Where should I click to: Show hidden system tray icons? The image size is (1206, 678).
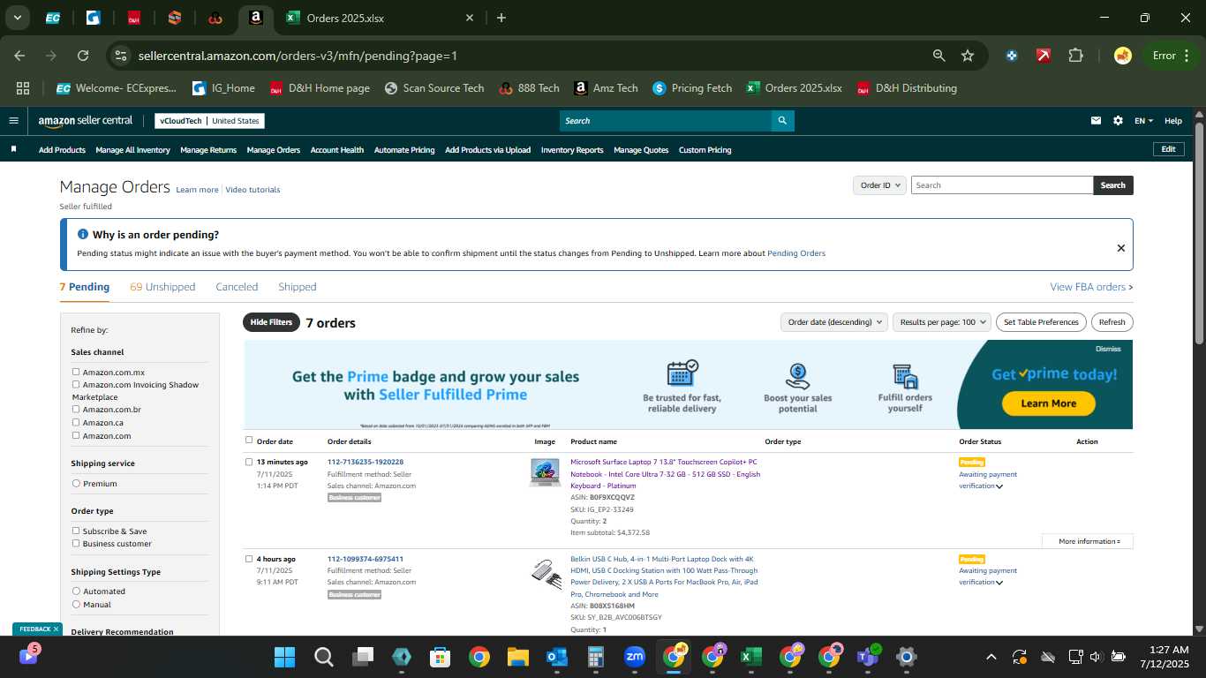991,657
